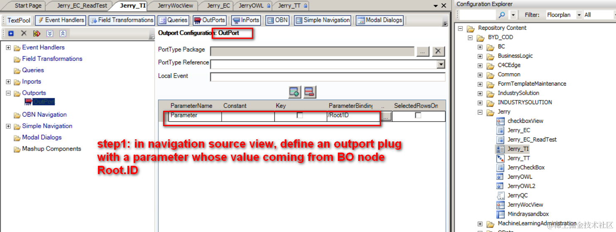Click the red-yellow arrow icon in left toolbar

[37, 33]
